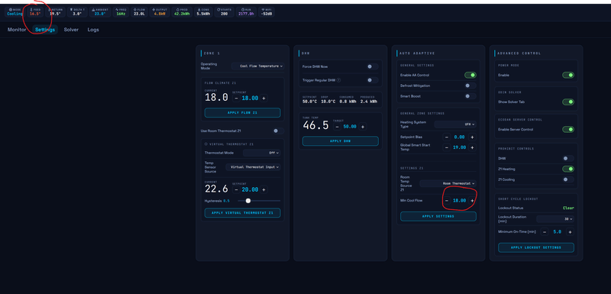This screenshot has width=611, height=294.
Task: Toggle Enable Server Control switch
Action: pos(568,129)
